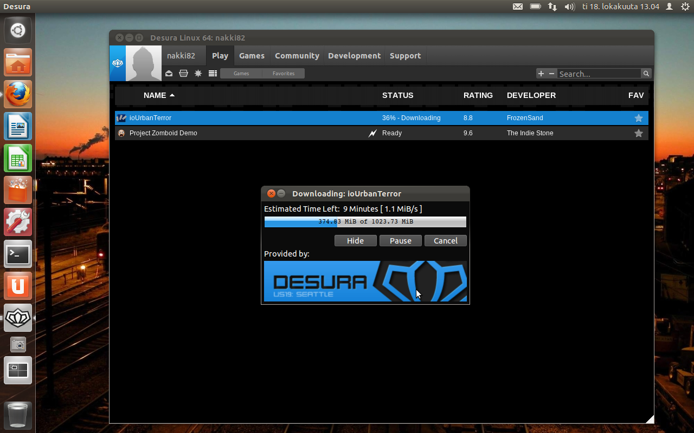Click the Desura logo menu button

tap(117, 63)
